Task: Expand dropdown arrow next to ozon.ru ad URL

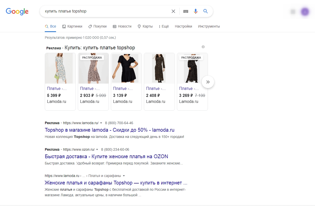Action: click(97, 150)
